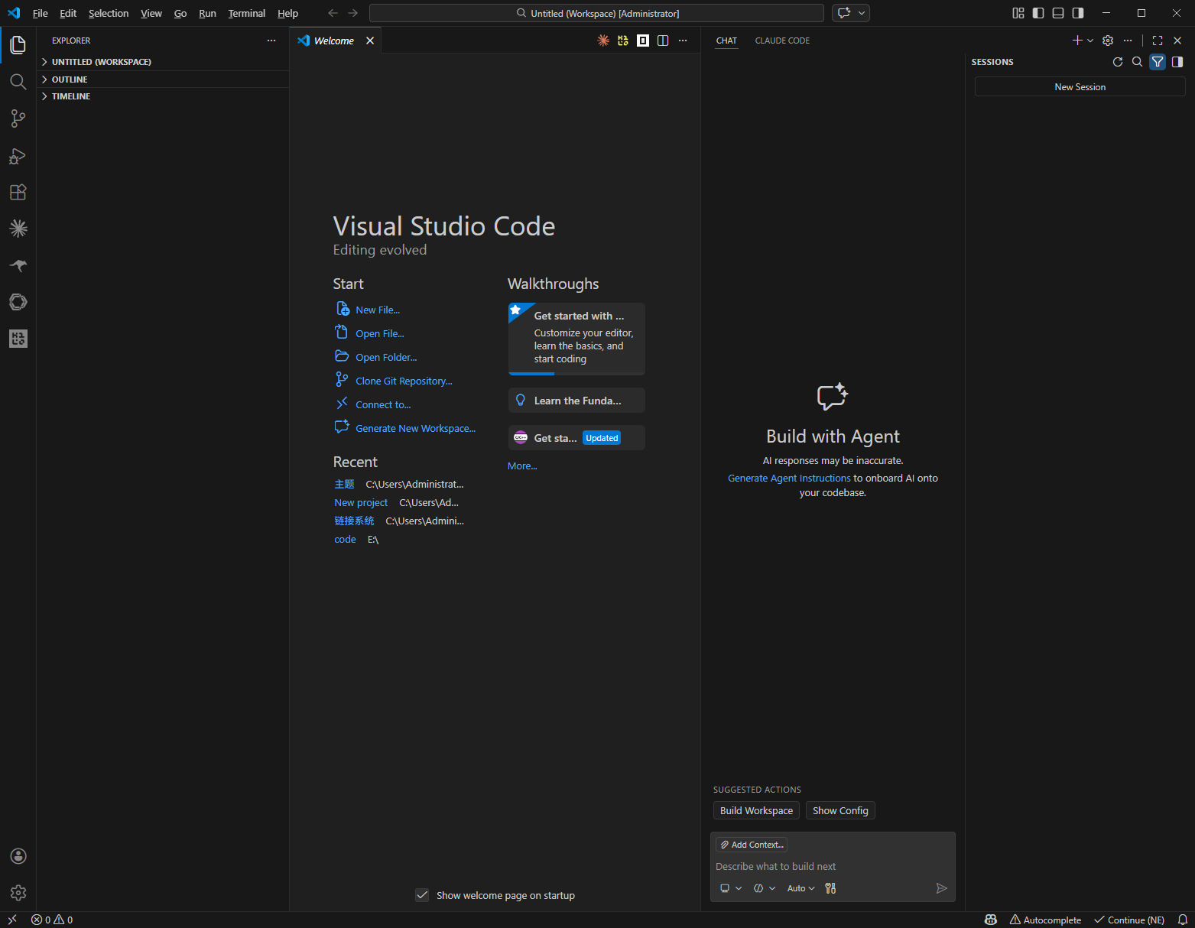The height and width of the screenshot is (928, 1195).
Task: Open New Chat dropdown chevron beside plus
Action: click(x=1090, y=41)
